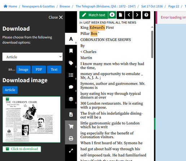186x161 pixels.
Task: Click the Clubman's Chair article thumbnail
Action: [31, 120]
